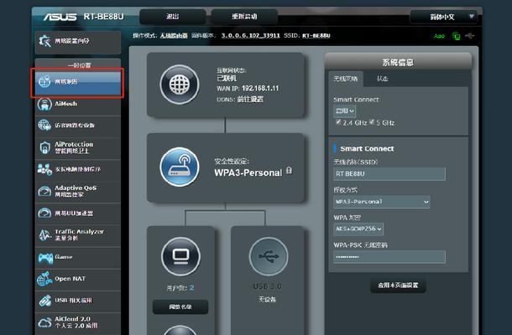
Task: Click the clients computer monitor icon
Action: point(180,256)
